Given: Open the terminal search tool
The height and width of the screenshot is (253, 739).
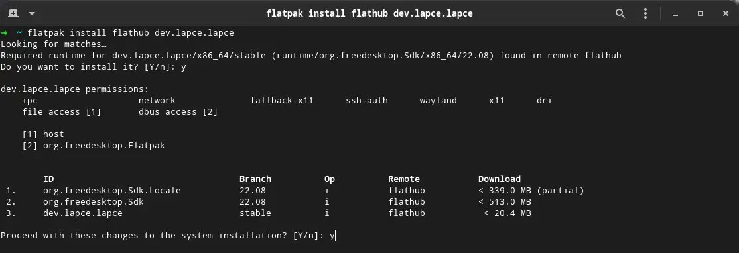Looking at the screenshot, I should pos(620,13).
